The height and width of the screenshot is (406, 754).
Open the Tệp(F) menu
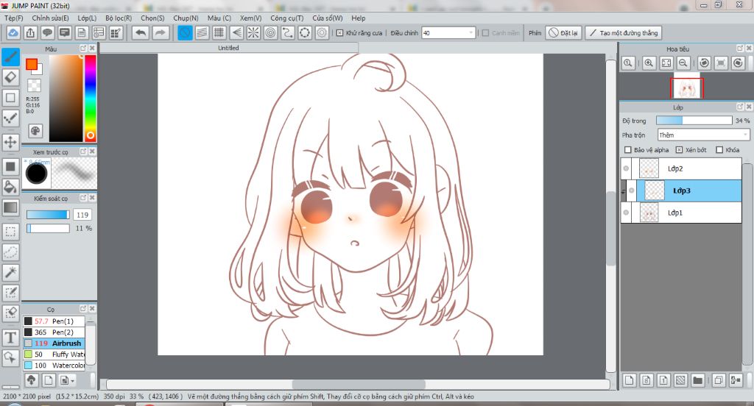pos(14,18)
